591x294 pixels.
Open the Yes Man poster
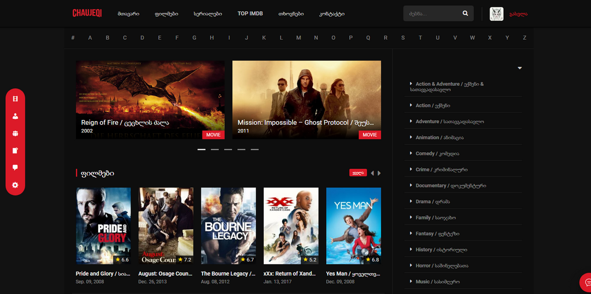[x=354, y=226]
